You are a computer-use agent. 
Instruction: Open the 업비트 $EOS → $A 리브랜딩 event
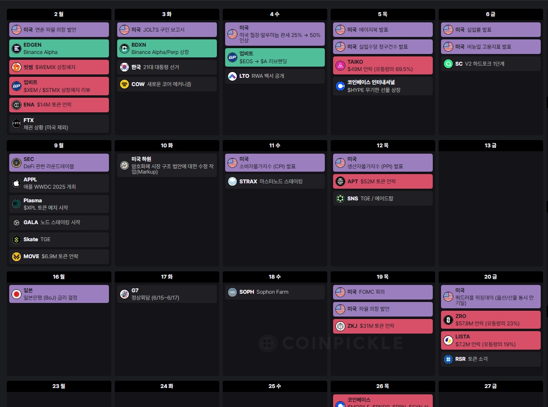(275, 58)
